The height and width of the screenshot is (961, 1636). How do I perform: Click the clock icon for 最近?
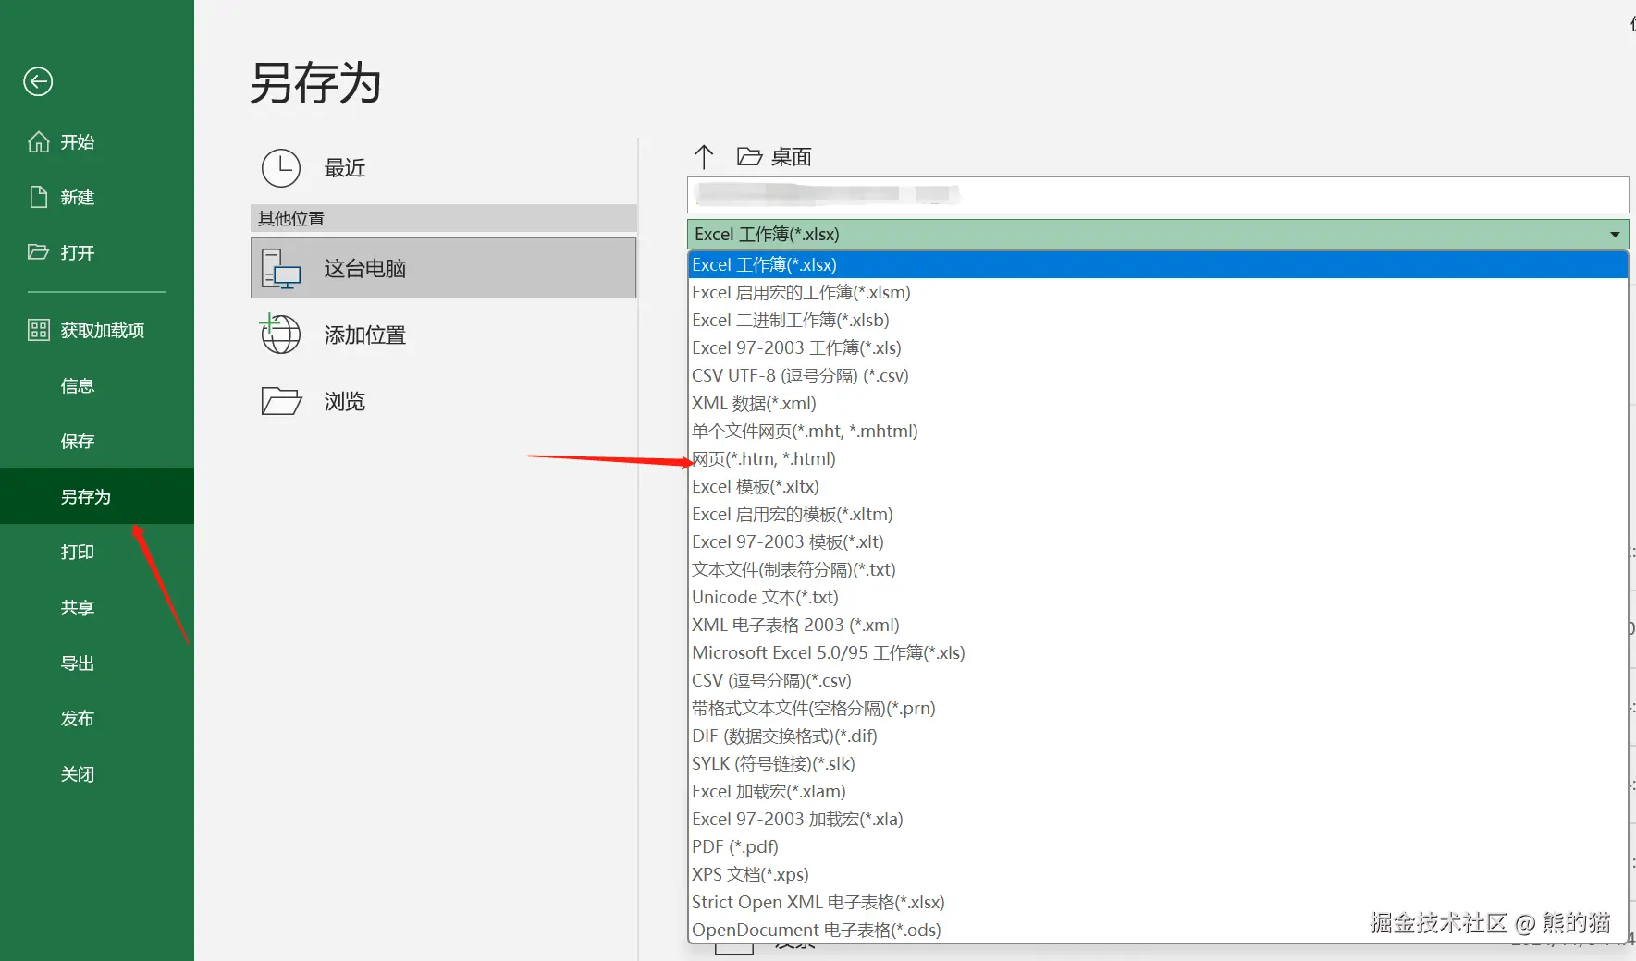281,168
